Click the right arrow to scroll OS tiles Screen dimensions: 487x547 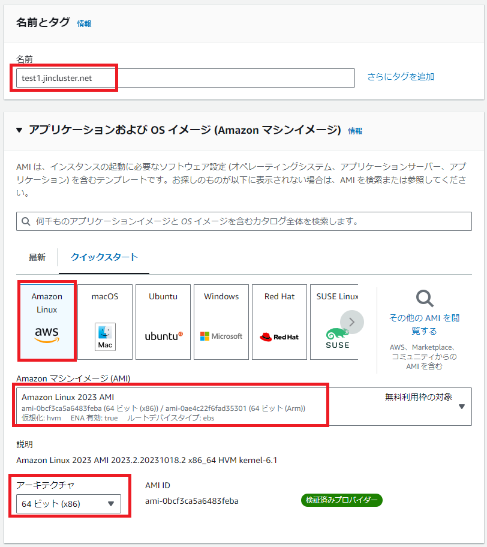coord(352,322)
